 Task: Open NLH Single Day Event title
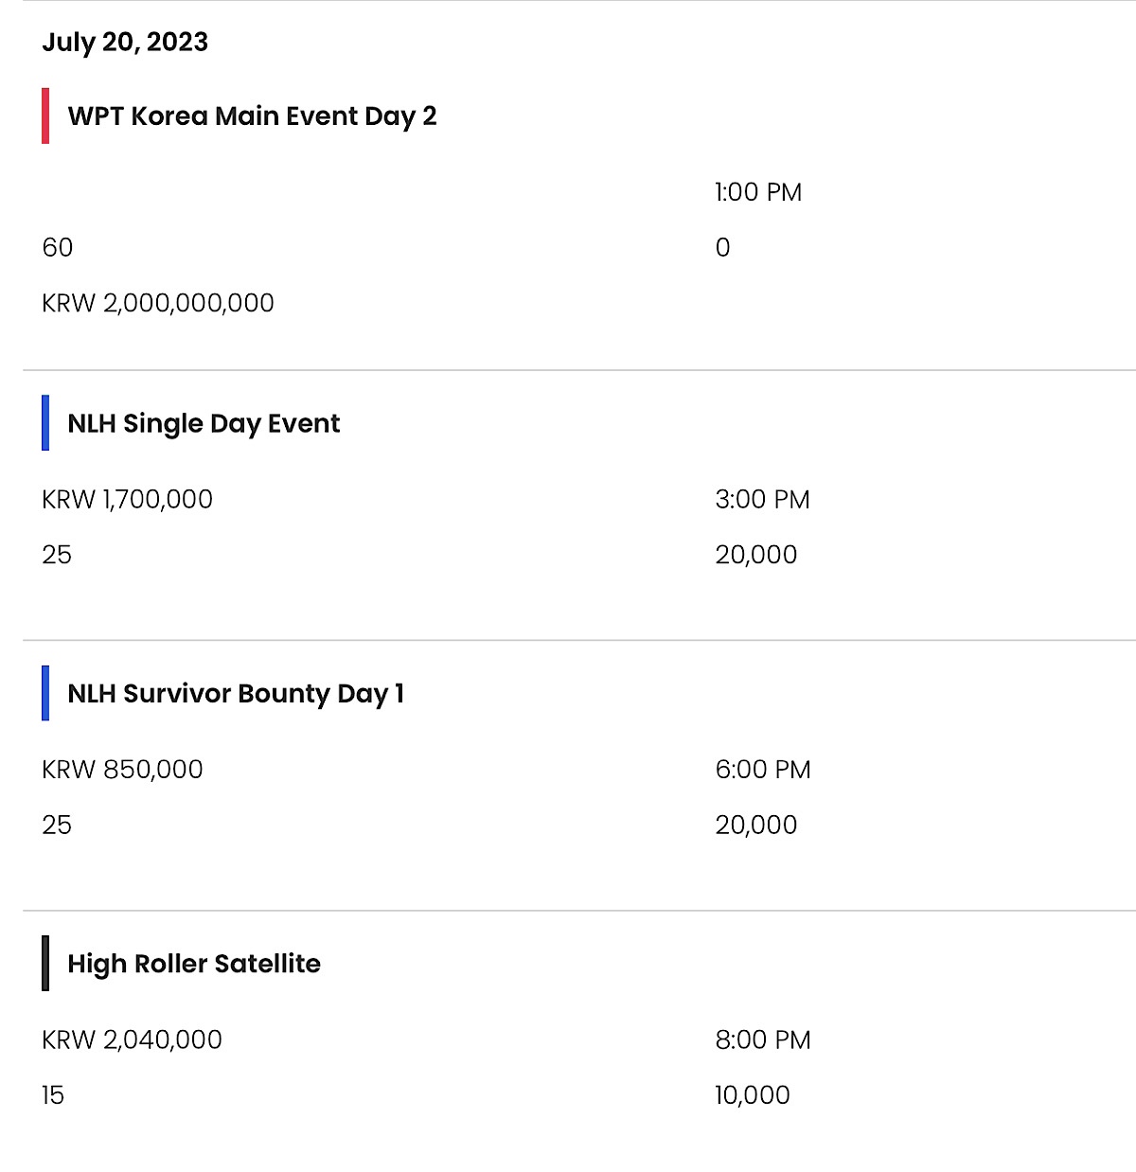pyautogui.click(x=204, y=424)
